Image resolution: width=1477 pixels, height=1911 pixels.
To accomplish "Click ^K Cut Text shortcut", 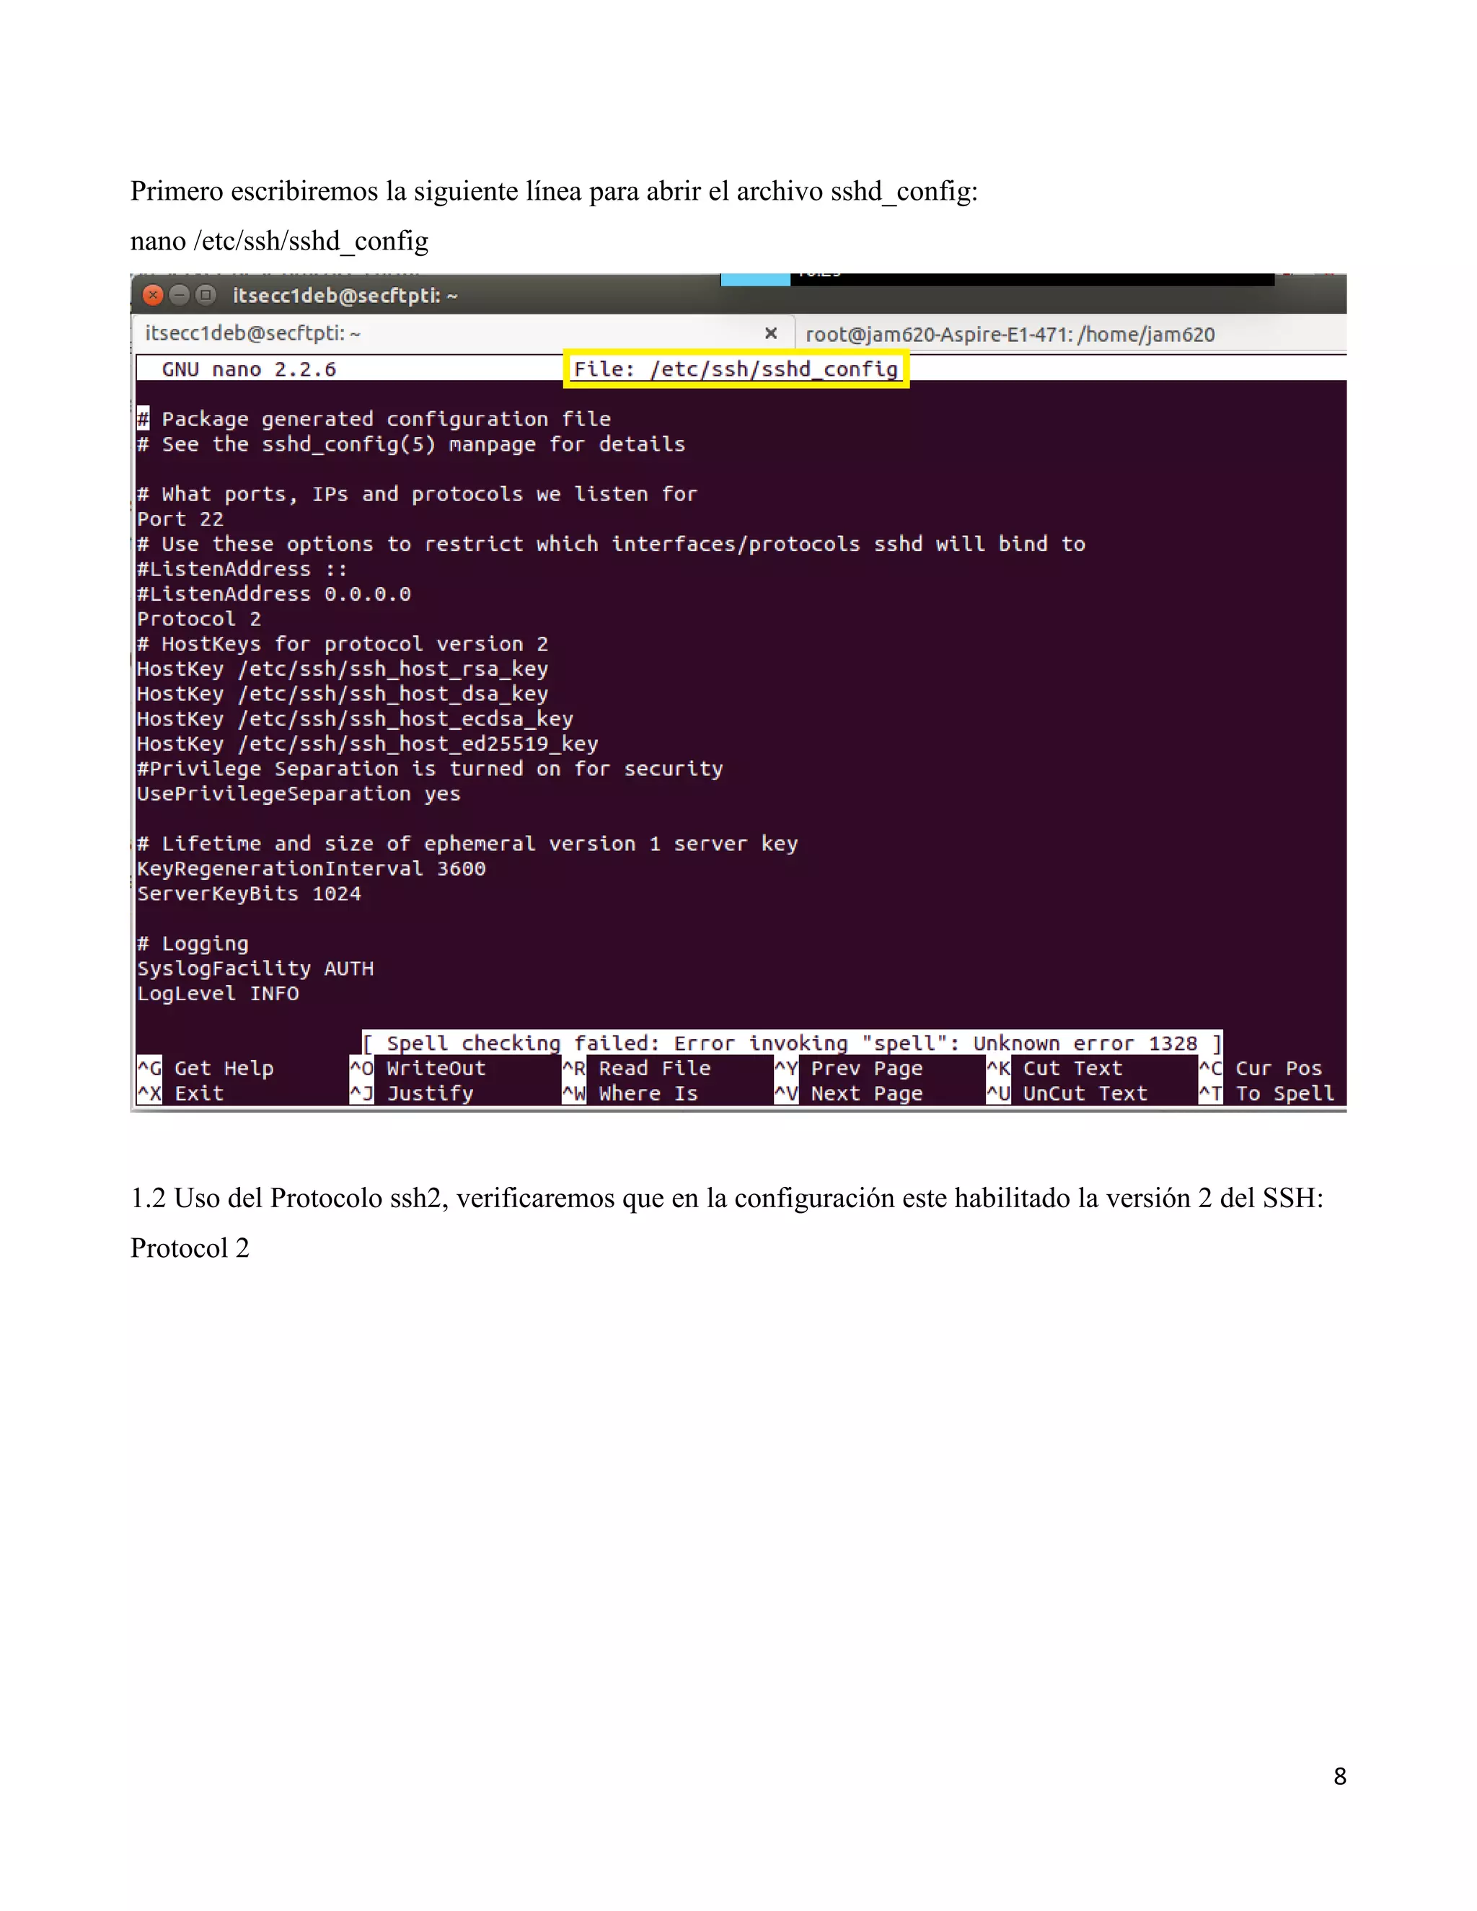I will coord(1054,1069).
